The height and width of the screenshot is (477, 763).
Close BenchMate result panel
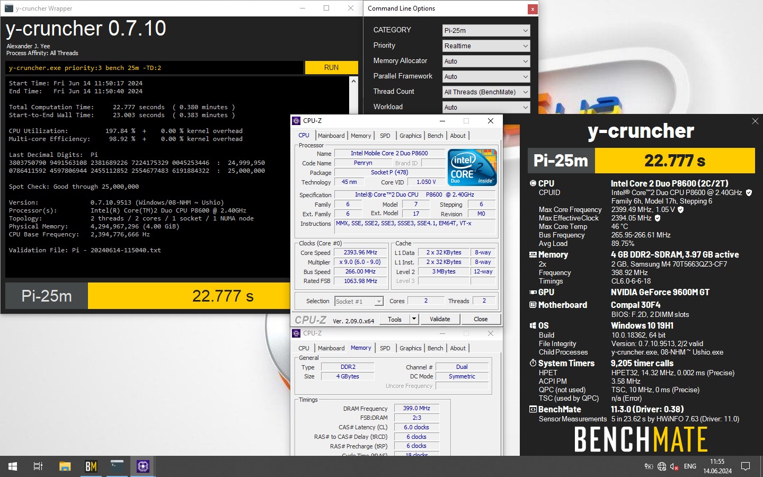coord(755,121)
